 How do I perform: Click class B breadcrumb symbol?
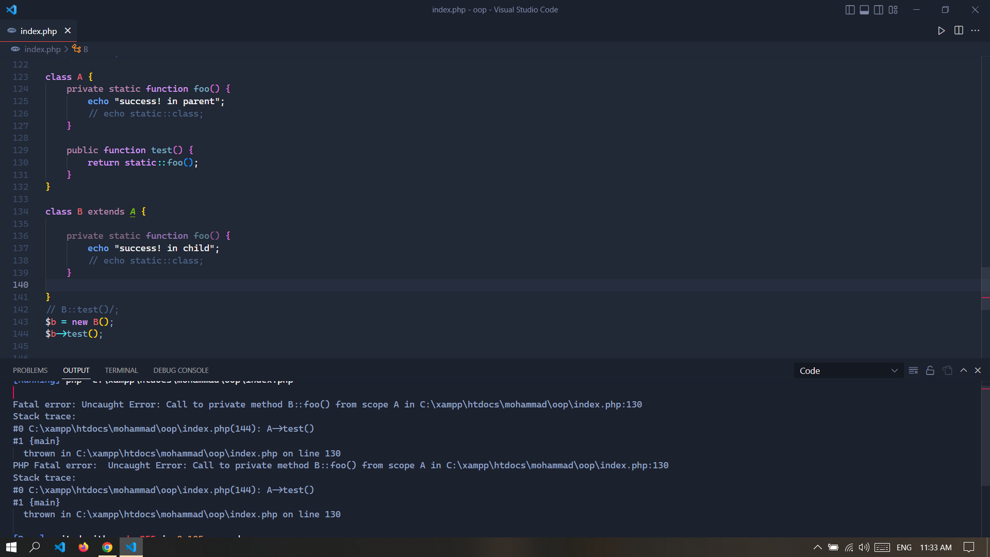point(80,49)
